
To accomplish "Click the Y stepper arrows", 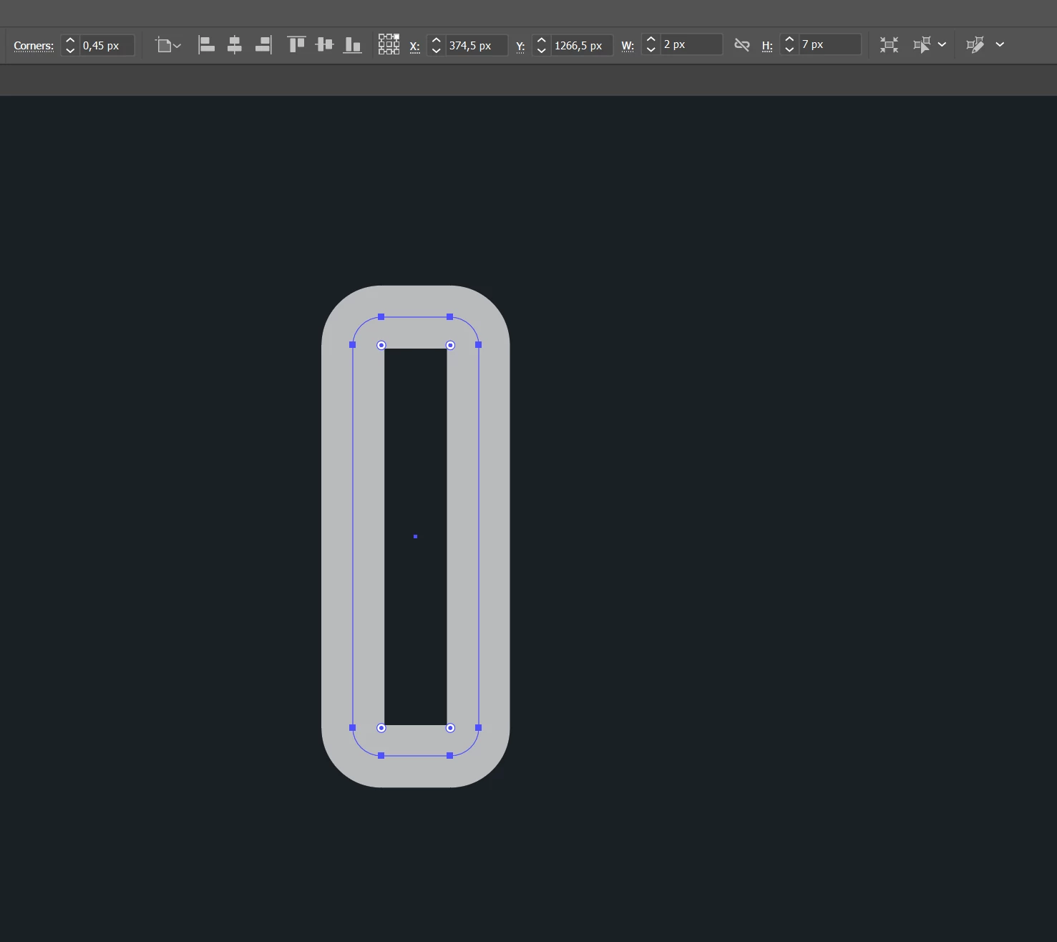I will pyautogui.click(x=541, y=46).
